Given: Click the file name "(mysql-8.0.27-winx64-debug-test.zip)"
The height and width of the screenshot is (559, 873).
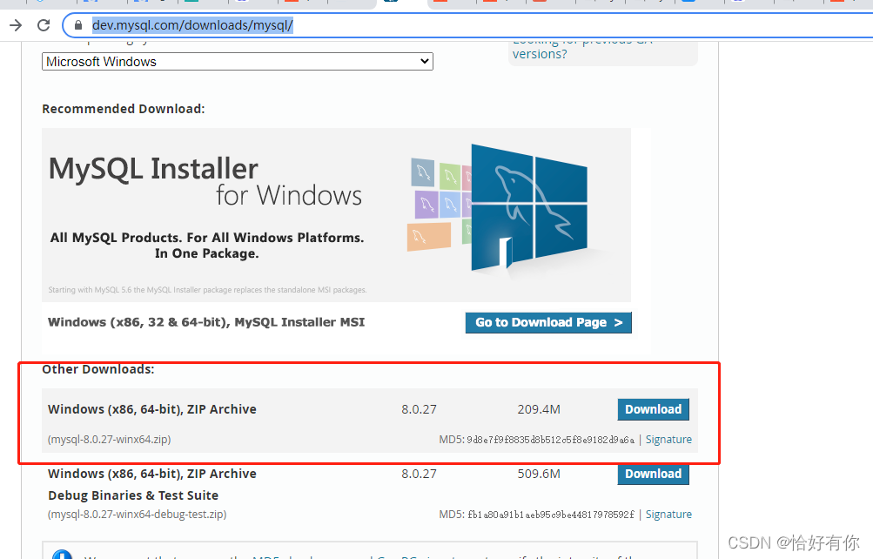Looking at the screenshot, I should coord(137,514).
